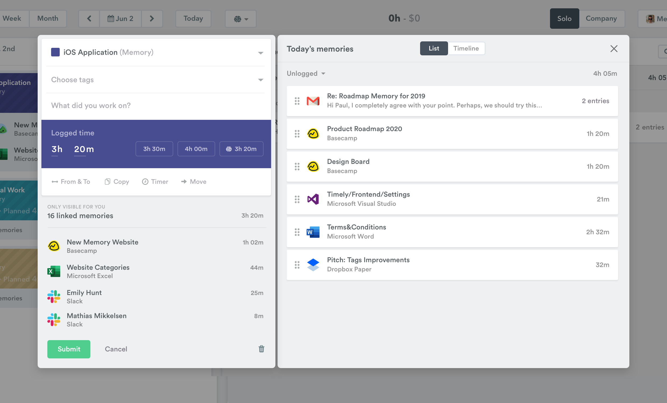Switch to the Month view tab
Viewport: 667px width, 403px height.
click(x=48, y=19)
